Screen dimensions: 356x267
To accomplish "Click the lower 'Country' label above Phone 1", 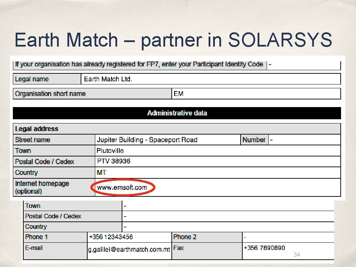I will (x=36, y=227).
